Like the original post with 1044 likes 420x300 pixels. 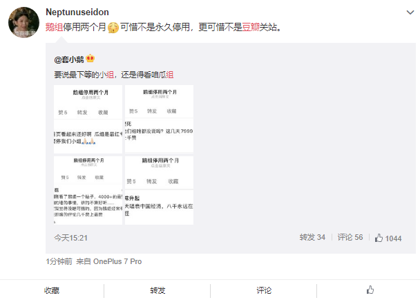point(388,238)
